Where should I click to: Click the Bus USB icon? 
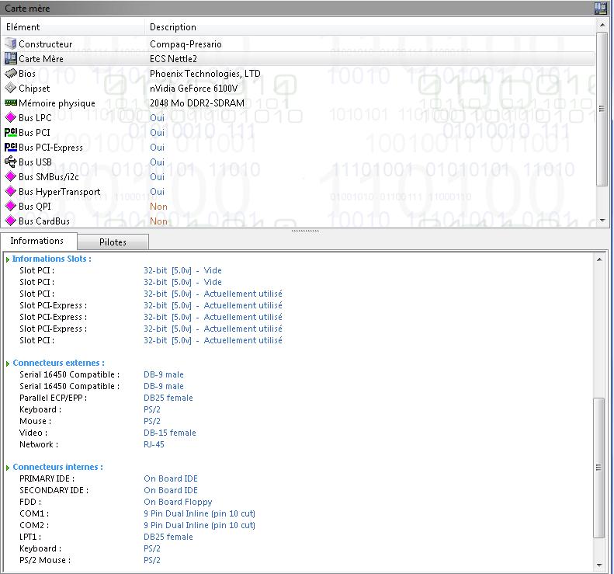pos(11,162)
